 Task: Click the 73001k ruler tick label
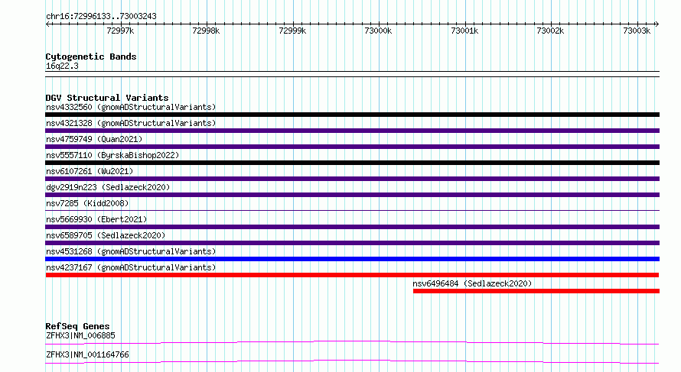click(464, 31)
